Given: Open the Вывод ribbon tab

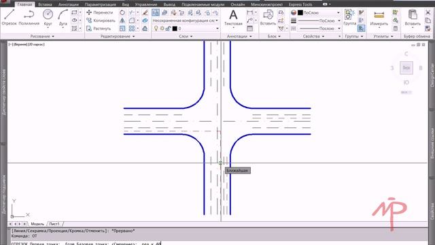Looking at the screenshot, I should tap(169, 5).
